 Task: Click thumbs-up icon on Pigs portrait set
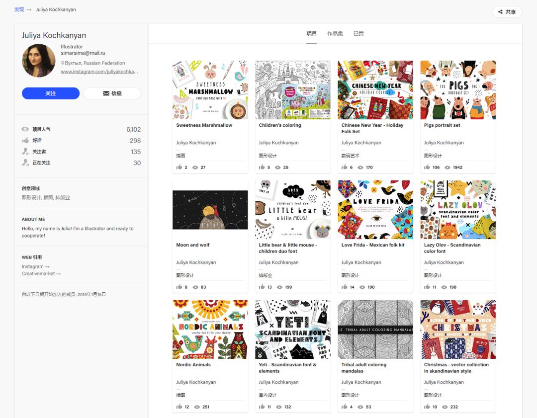(x=428, y=167)
